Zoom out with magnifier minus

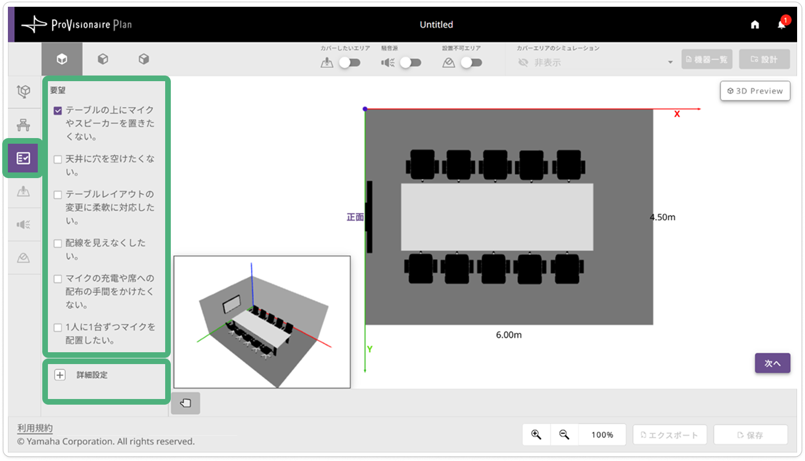[x=564, y=435]
